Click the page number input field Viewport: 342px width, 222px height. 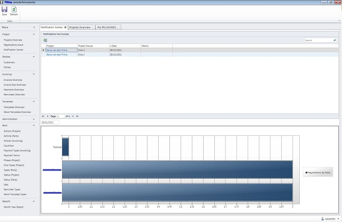click(x=60, y=116)
